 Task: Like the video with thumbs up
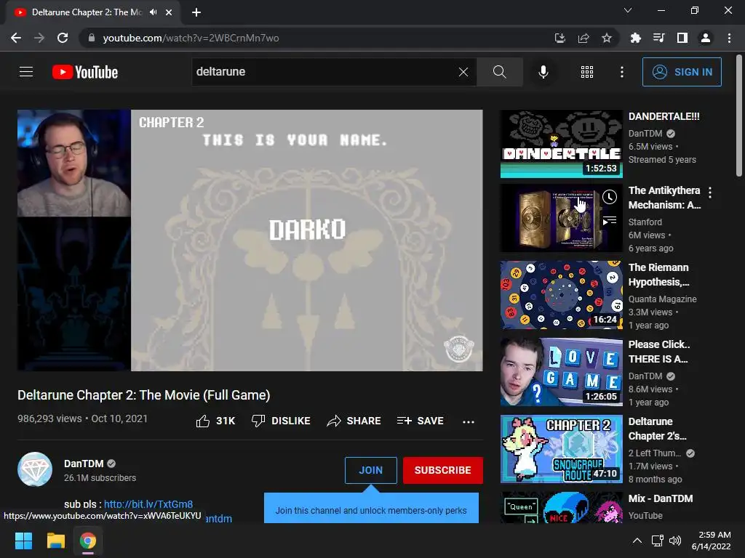click(x=215, y=421)
